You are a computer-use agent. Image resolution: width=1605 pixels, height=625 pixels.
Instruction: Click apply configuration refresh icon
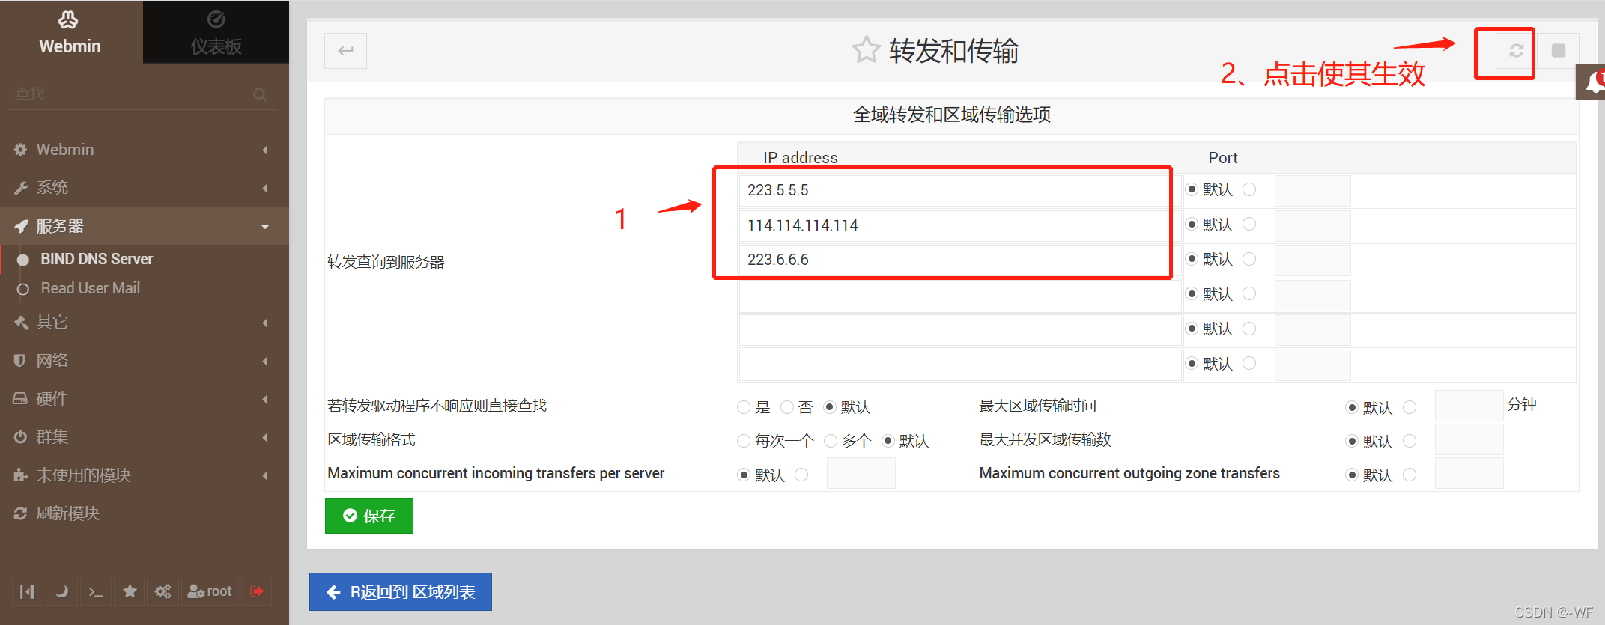(x=1516, y=51)
